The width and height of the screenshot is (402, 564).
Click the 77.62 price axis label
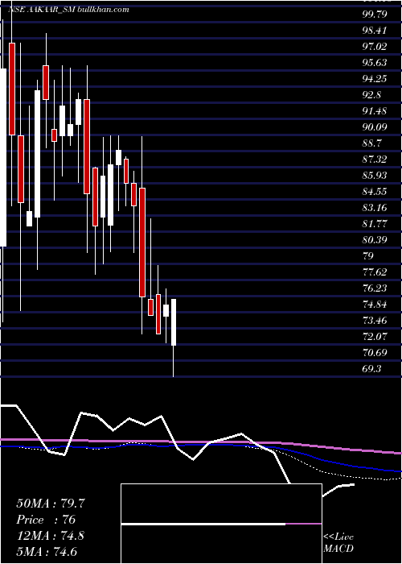click(375, 272)
